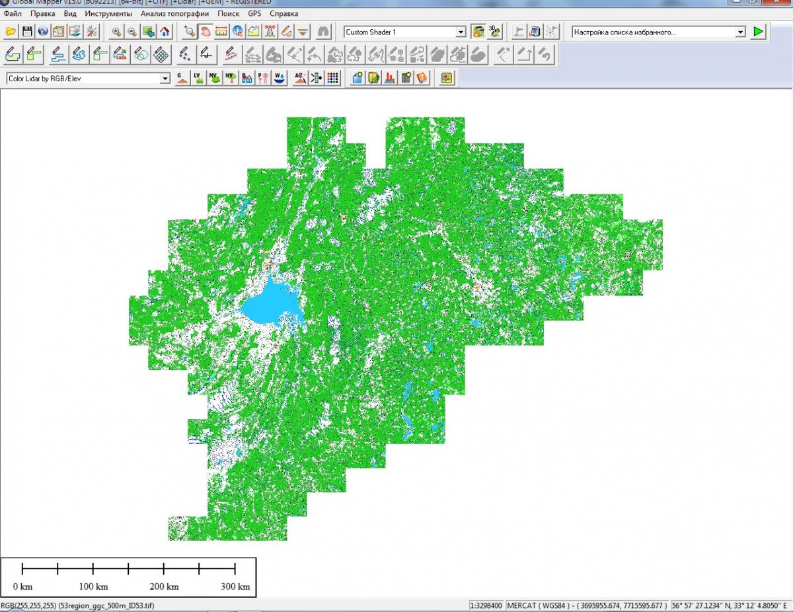This screenshot has width=793, height=612.
Task: Click the Save Workspace floppy disk icon
Action: coord(27,32)
